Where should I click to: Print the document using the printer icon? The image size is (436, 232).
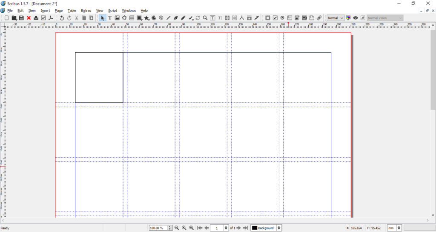[x=36, y=18]
